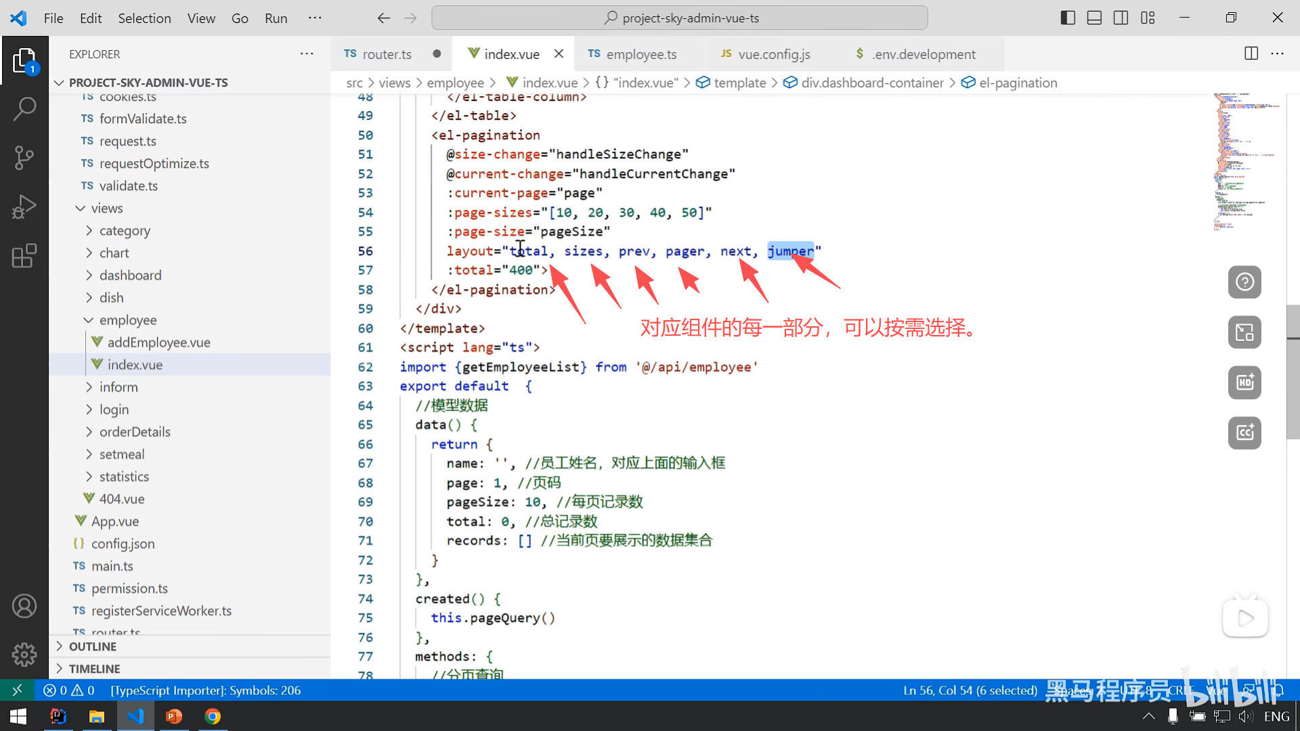Click the template breadcrumb item
Viewport: 1300px width, 731px height.
tap(739, 83)
